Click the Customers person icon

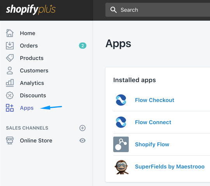(10, 70)
